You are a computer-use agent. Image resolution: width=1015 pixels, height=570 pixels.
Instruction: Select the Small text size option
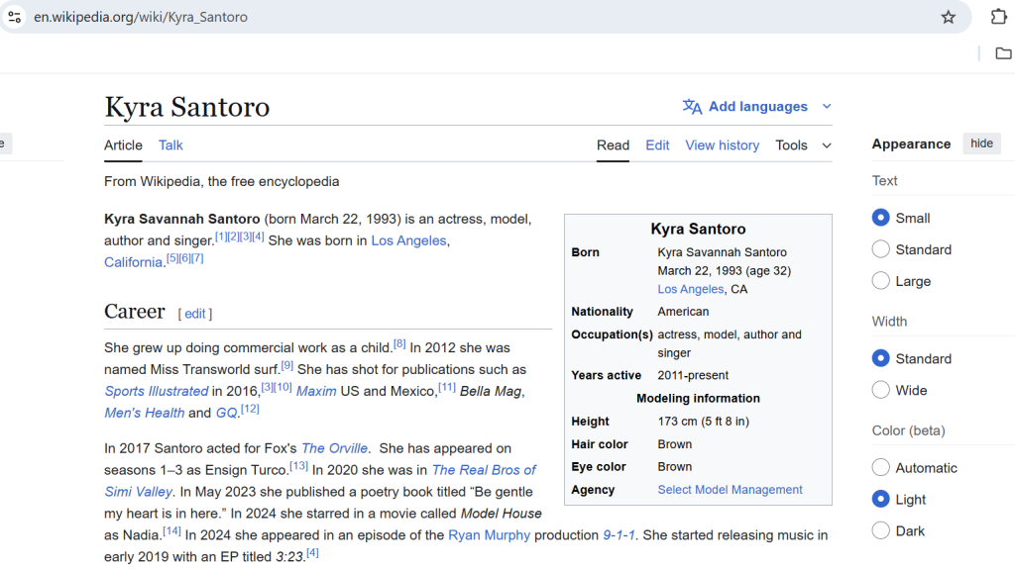(880, 218)
